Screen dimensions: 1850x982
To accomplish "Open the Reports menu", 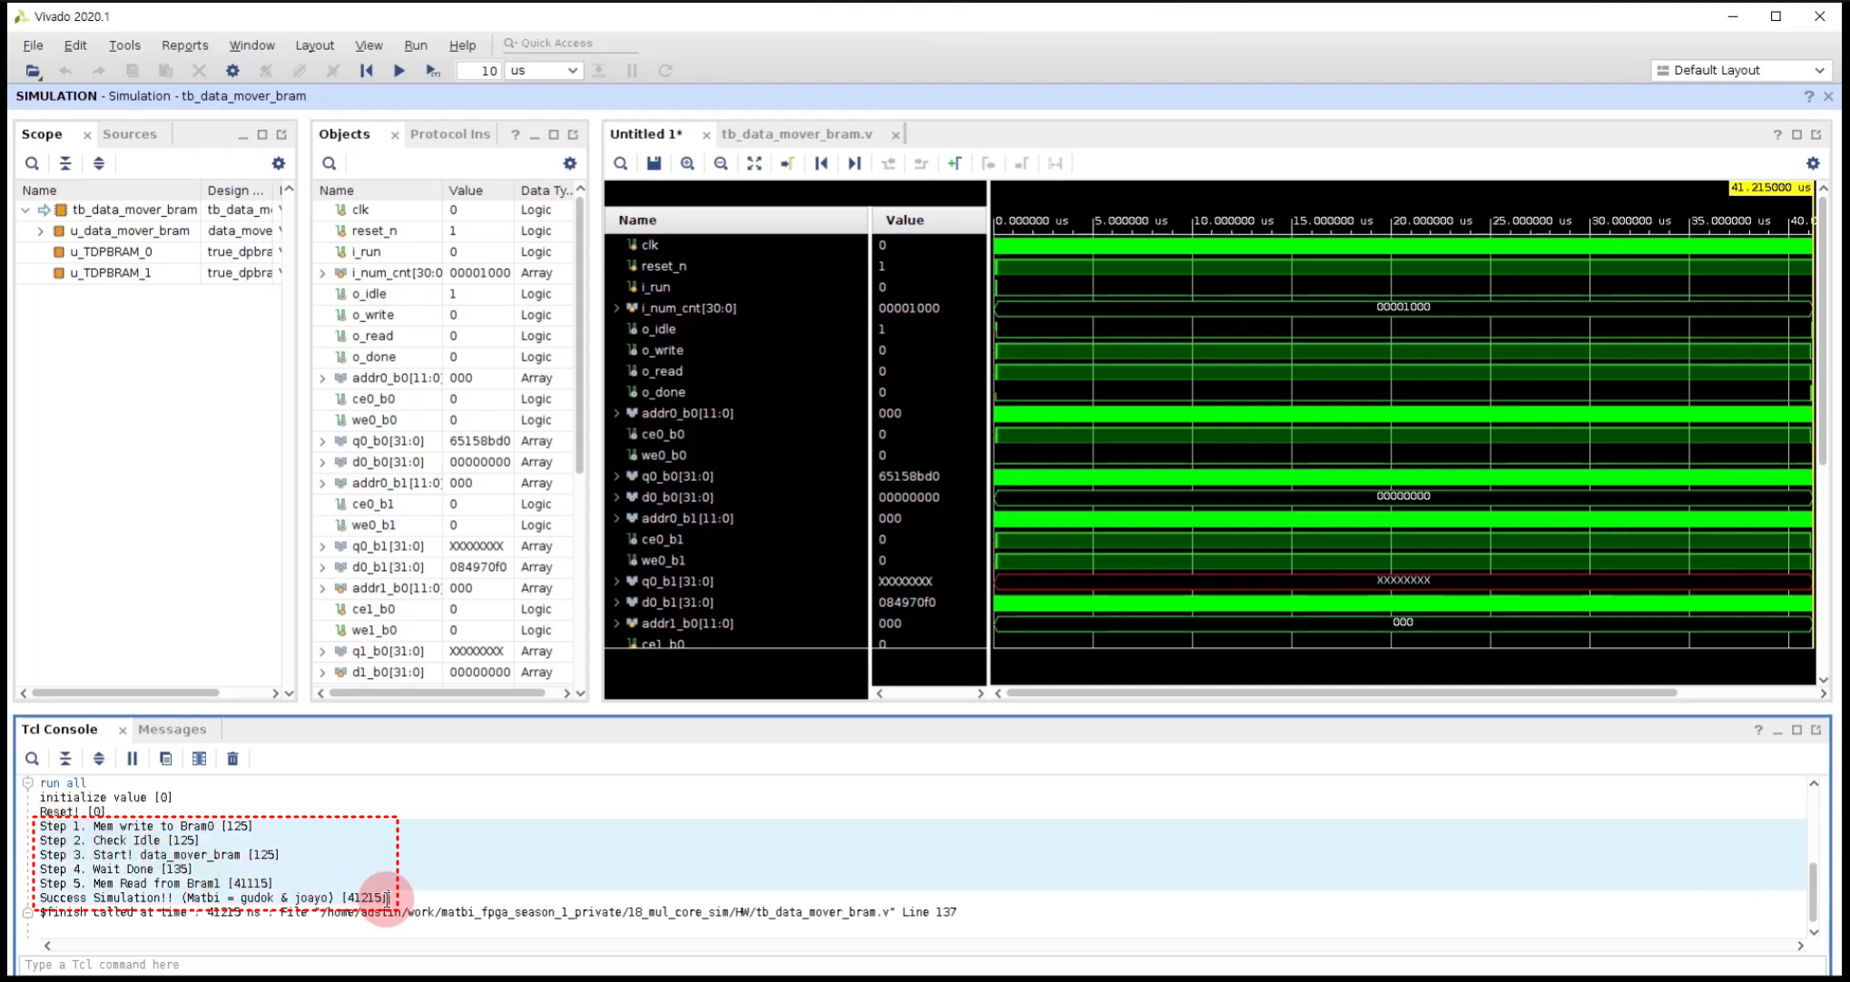I will [184, 45].
